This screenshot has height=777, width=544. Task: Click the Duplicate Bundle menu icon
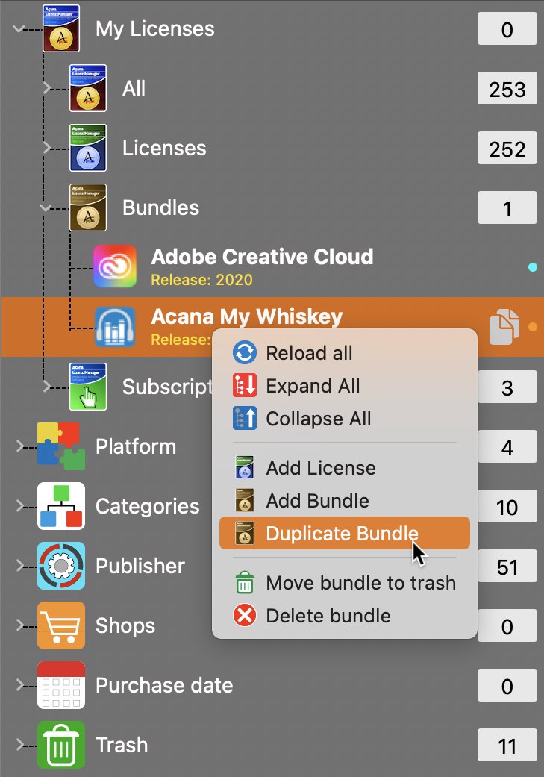pyautogui.click(x=245, y=533)
